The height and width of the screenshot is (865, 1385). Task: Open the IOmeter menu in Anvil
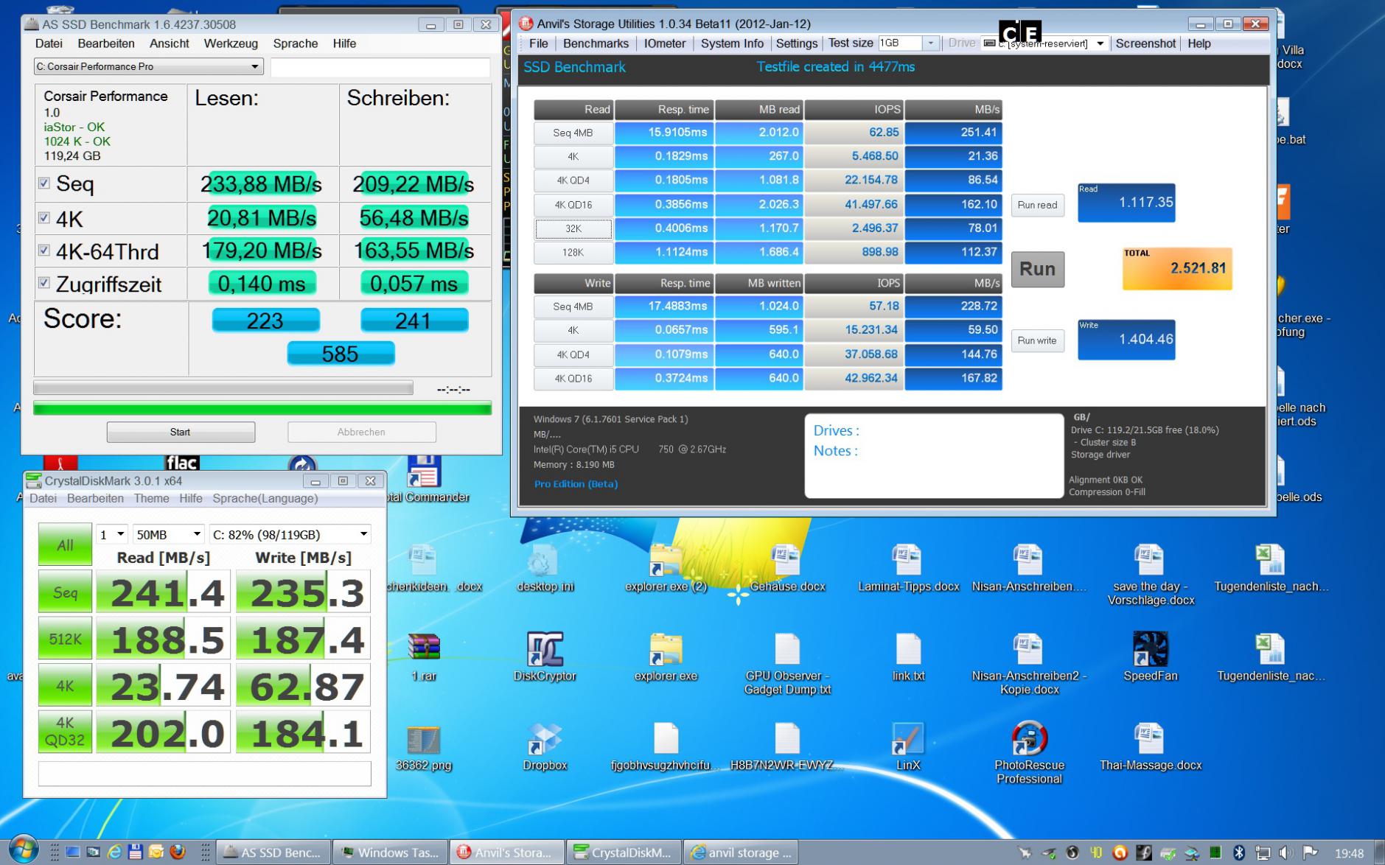tap(665, 43)
